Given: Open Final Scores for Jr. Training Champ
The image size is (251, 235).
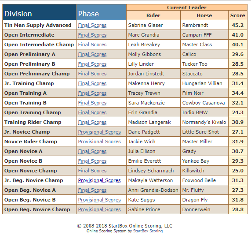Looking at the screenshot, I should pyautogui.click(x=92, y=83).
